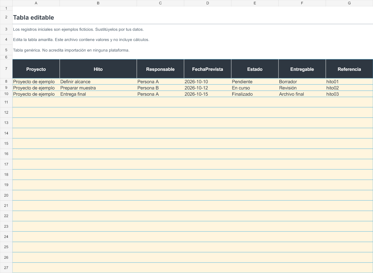
Task: Select the date cell '2026-10-15'
Action: (208, 94)
